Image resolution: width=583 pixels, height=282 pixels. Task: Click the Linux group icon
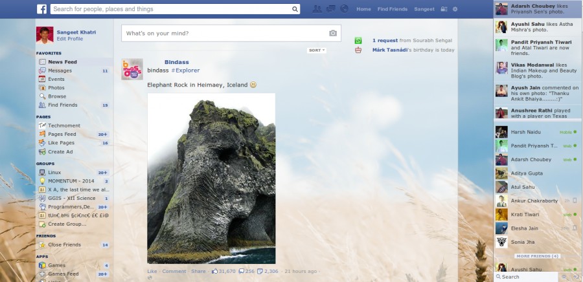tap(42, 173)
